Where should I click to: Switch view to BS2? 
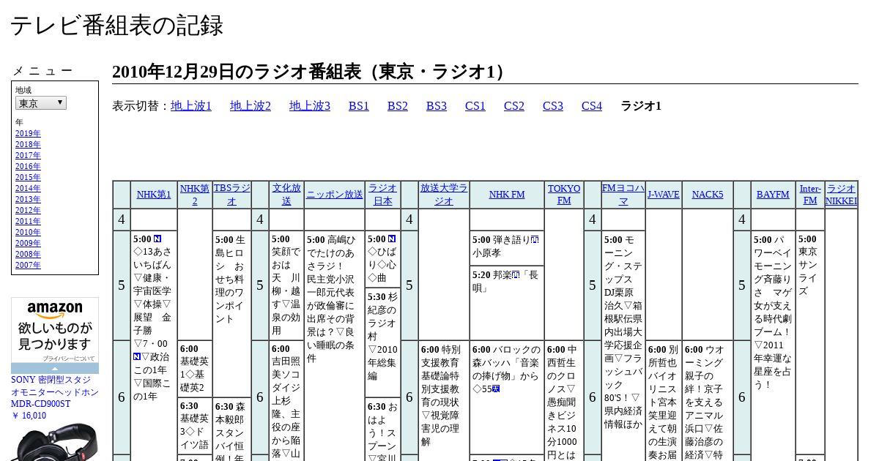coord(398,106)
